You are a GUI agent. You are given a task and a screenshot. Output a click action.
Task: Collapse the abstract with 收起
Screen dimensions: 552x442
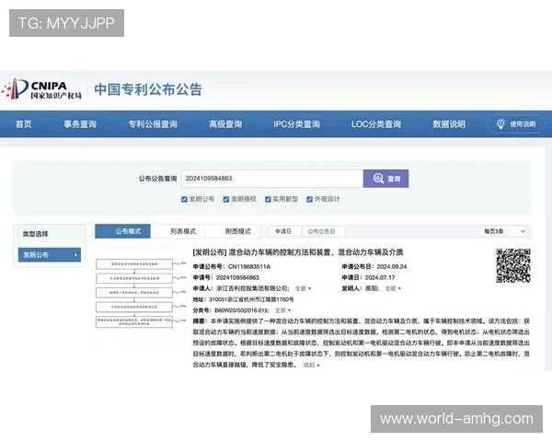[312, 366]
